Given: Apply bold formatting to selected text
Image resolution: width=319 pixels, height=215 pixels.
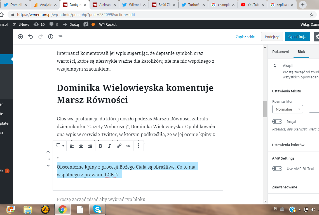Looking at the screenshot, I should [100, 146].
